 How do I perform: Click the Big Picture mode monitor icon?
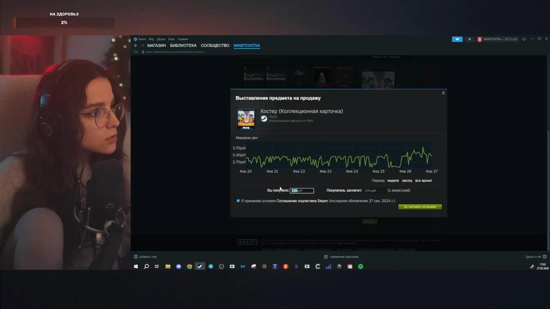(524, 39)
